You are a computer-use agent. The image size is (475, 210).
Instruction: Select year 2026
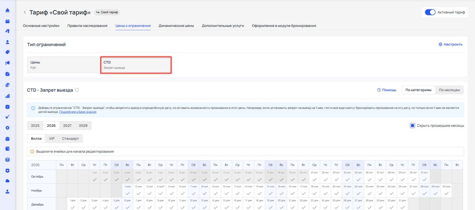51,126
